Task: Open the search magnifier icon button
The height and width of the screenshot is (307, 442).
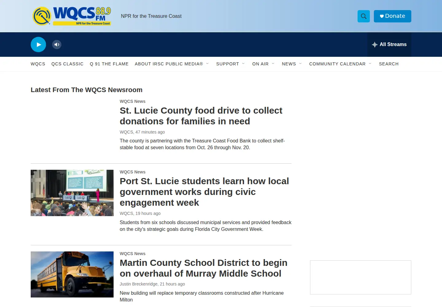Action: click(364, 16)
